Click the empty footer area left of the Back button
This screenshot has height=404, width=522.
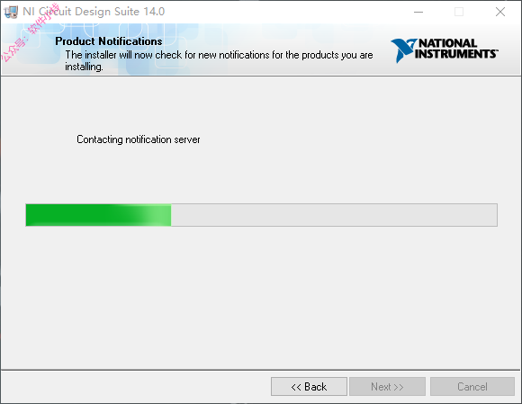[136, 386]
